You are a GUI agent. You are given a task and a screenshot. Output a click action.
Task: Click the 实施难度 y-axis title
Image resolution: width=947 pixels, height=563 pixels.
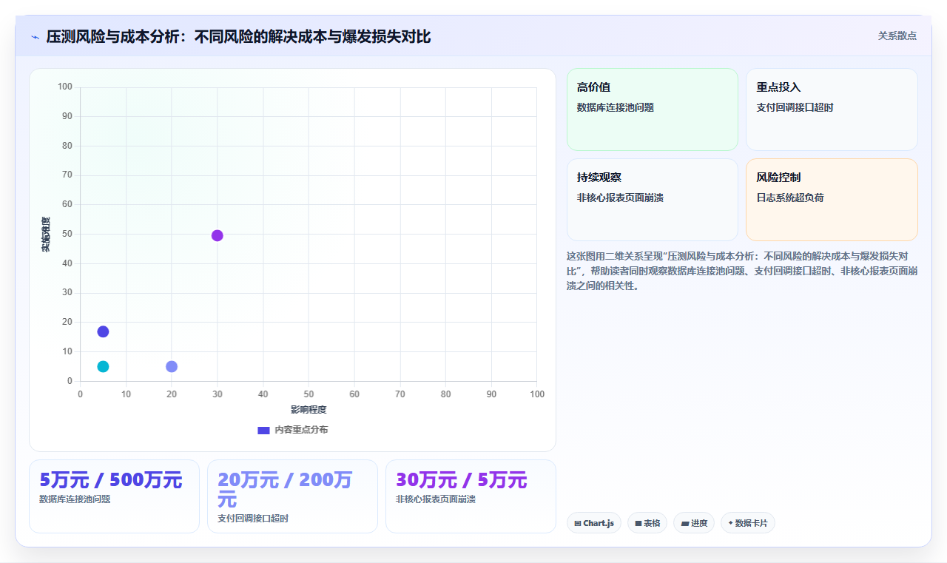pyautogui.click(x=46, y=235)
